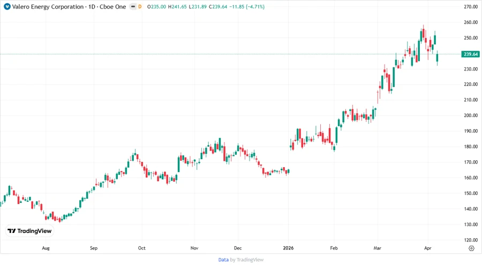Click the 140.00 price axis label
Image resolution: width=482 pixels, height=266 pixels.
[x=471, y=209]
